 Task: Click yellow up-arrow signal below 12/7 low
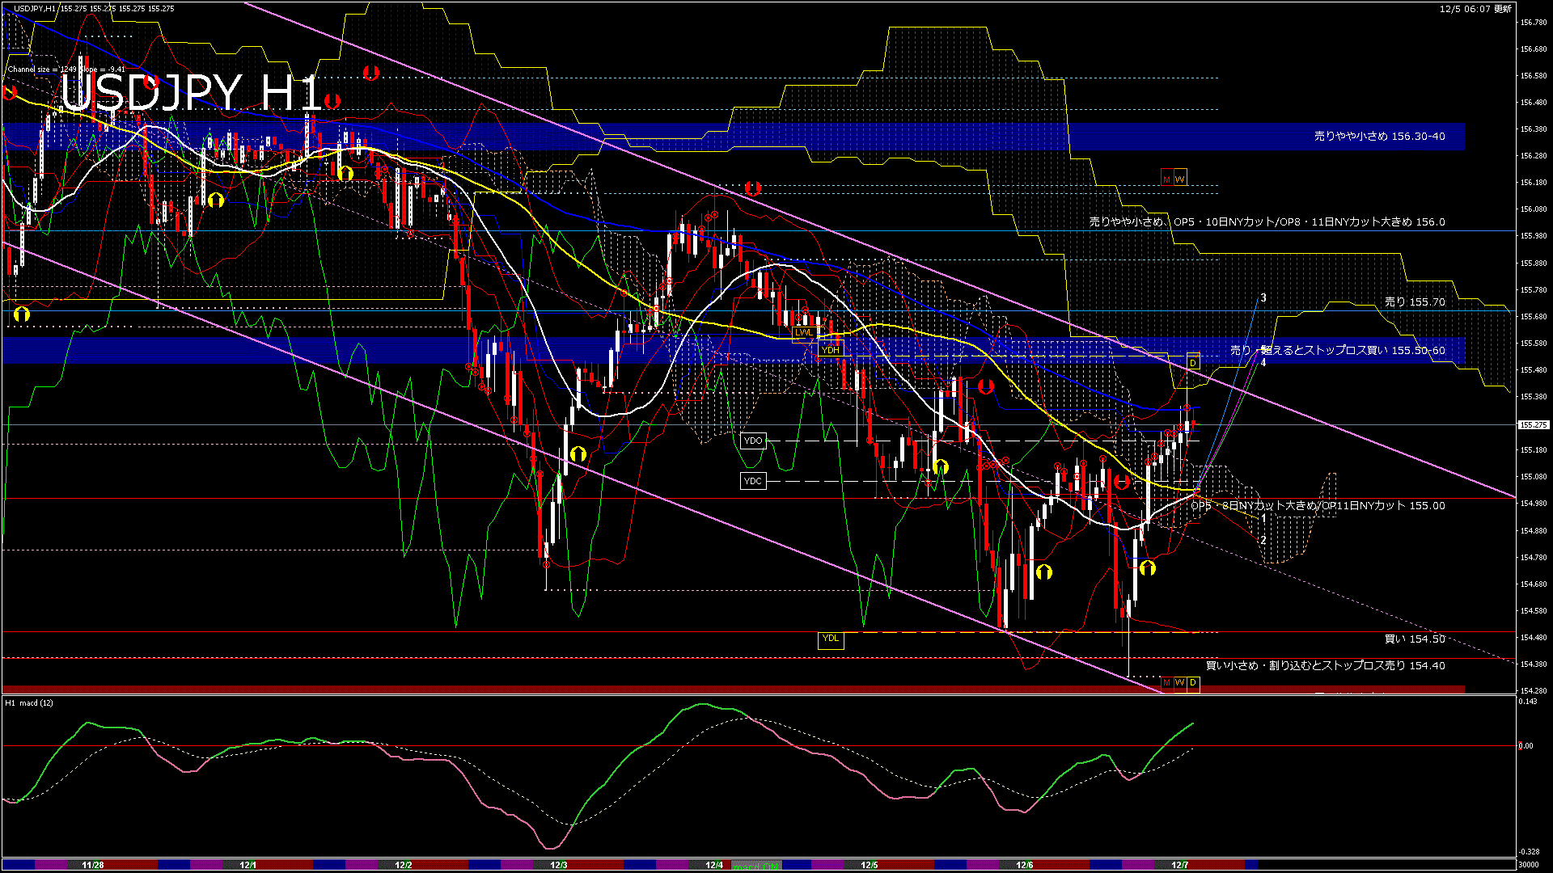pyautogui.click(x=1147, y=568)
